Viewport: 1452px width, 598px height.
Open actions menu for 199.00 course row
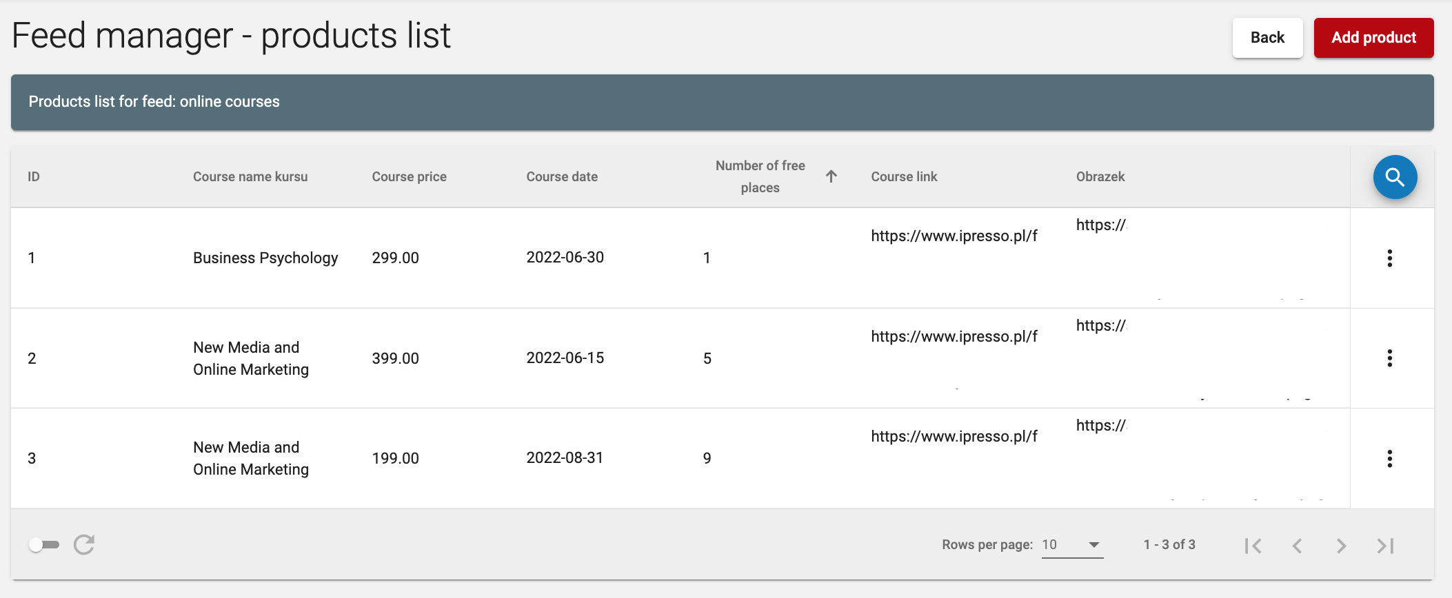(1389, 459)
